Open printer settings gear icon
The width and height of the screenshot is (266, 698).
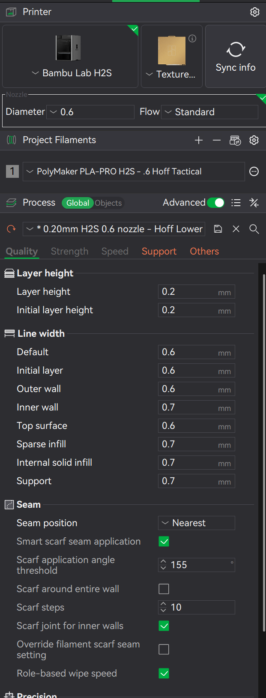255,12
